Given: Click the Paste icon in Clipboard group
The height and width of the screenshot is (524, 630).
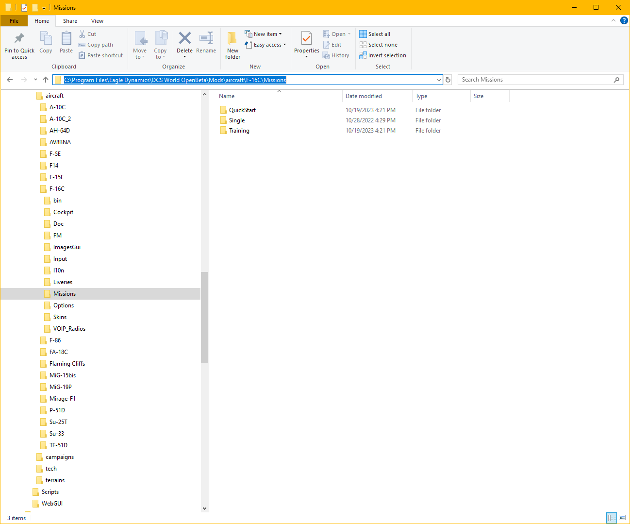Looking at the screenshot, I should coord(66,38).
